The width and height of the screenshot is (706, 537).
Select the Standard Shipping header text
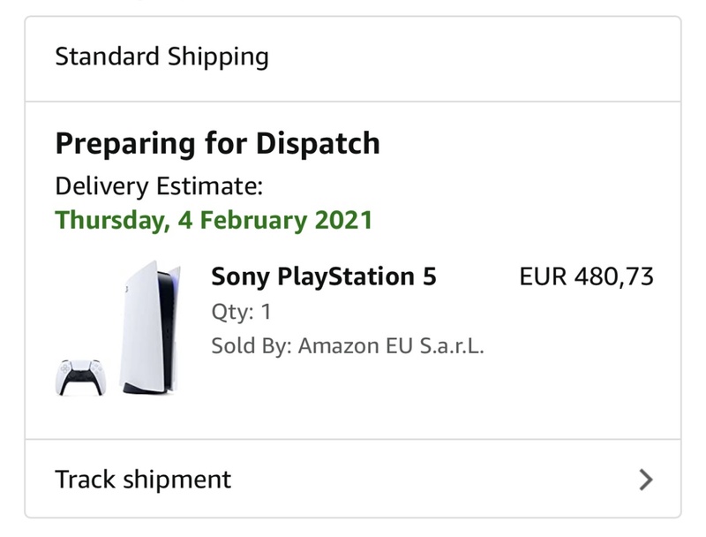coord(161,57)
